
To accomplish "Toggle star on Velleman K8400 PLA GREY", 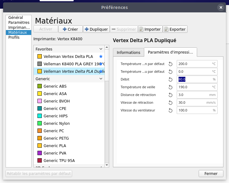I will coord(101,64).
